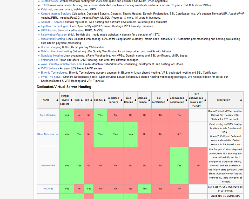
Task: Click MomentoVPS Tor friendly No cell
Action: click(198, 166)
